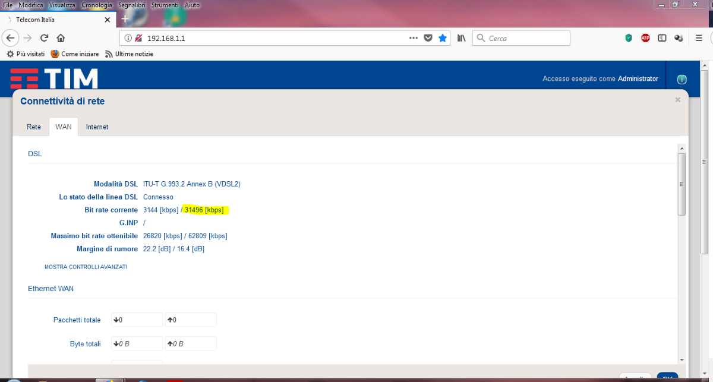Open the Firefox hamburger menu
Viewport: 713px width, 382px height.
pyautogui.click(x=699, y=38)
